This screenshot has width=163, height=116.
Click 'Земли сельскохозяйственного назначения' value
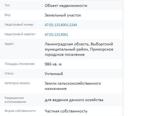(73, 86)
